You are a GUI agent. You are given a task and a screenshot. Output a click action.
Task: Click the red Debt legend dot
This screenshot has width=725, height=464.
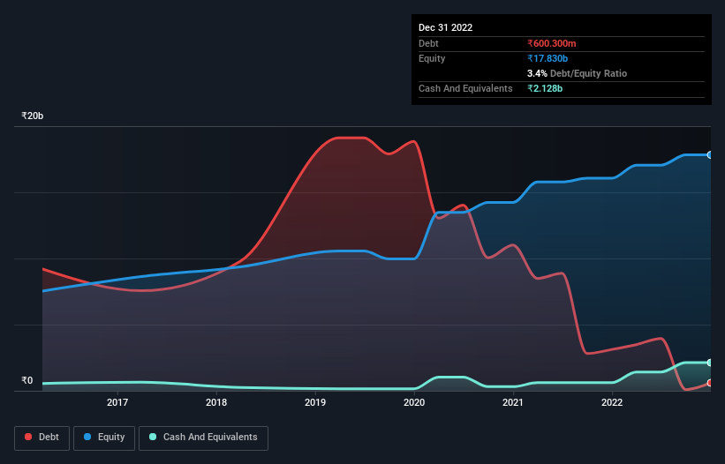[x=28, y=437]
